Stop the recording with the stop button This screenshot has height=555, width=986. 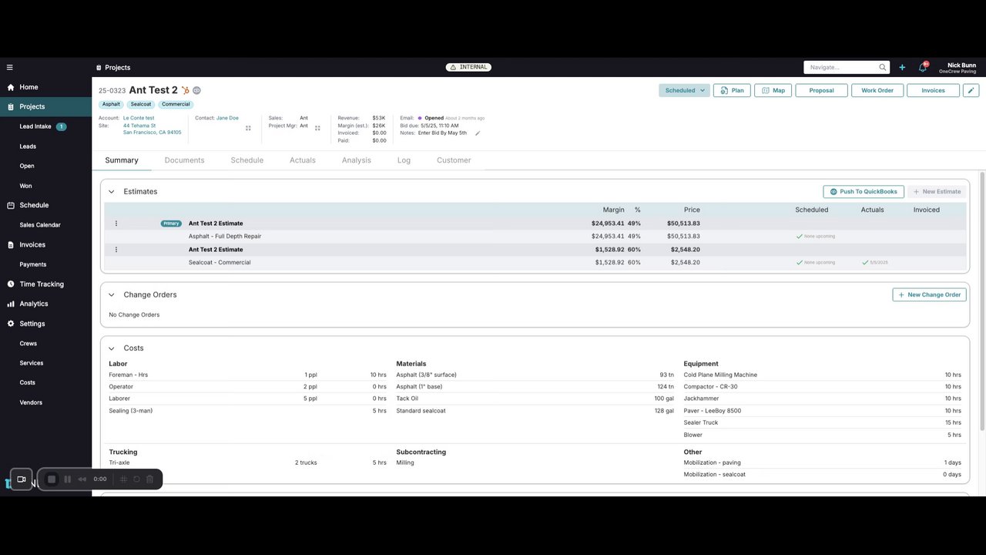tap(52, 479)
